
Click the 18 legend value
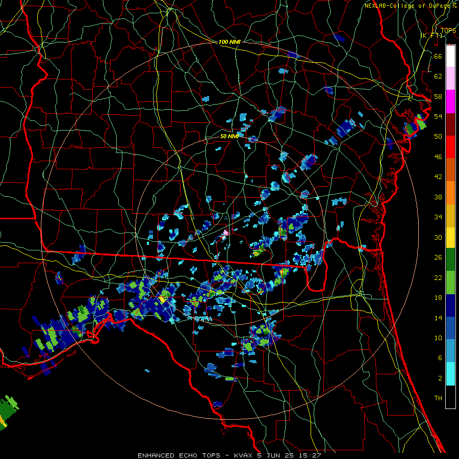point(438,298)
